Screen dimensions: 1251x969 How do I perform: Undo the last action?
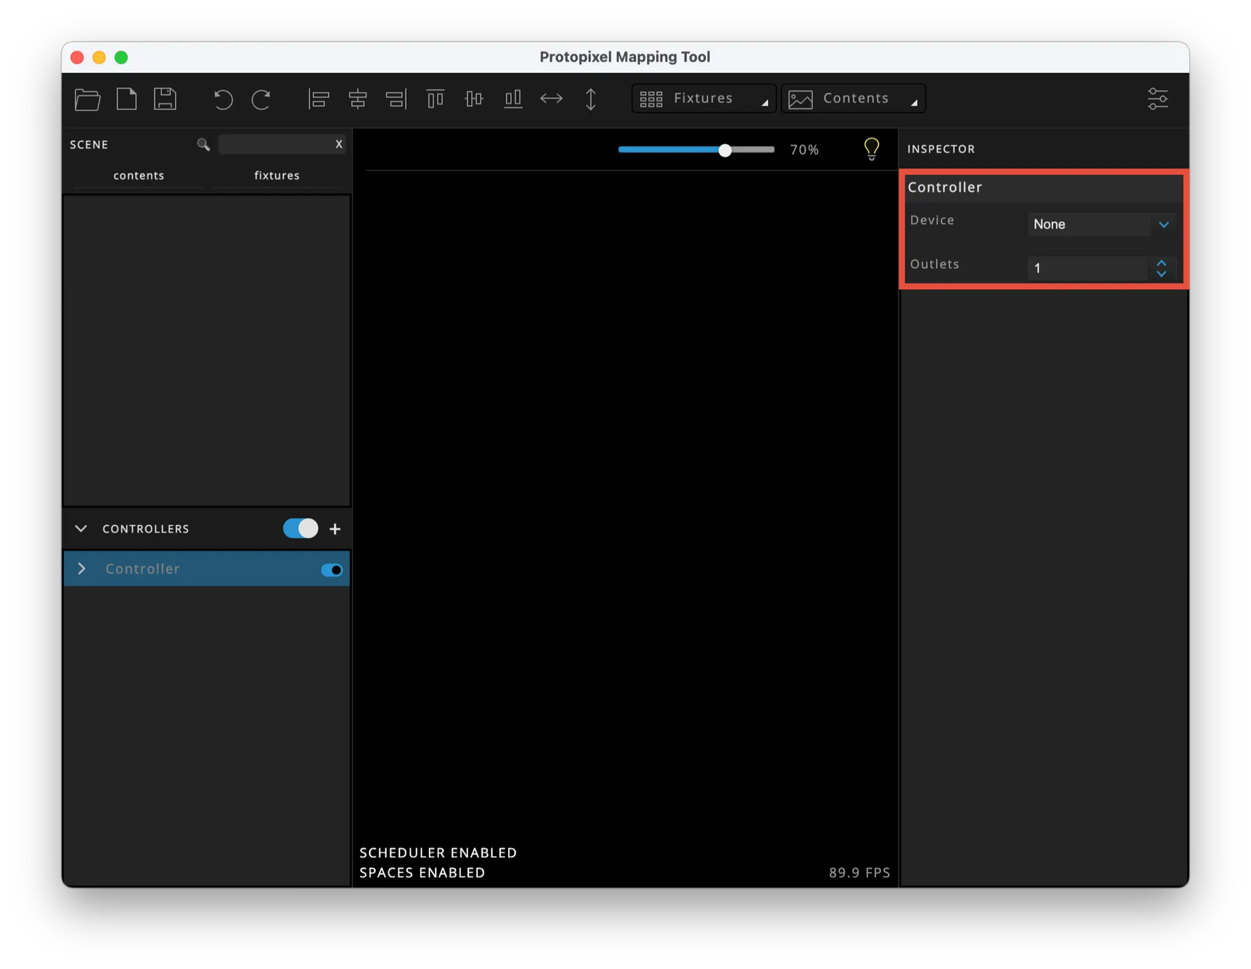pyautogui.click(x=223, y=99)
